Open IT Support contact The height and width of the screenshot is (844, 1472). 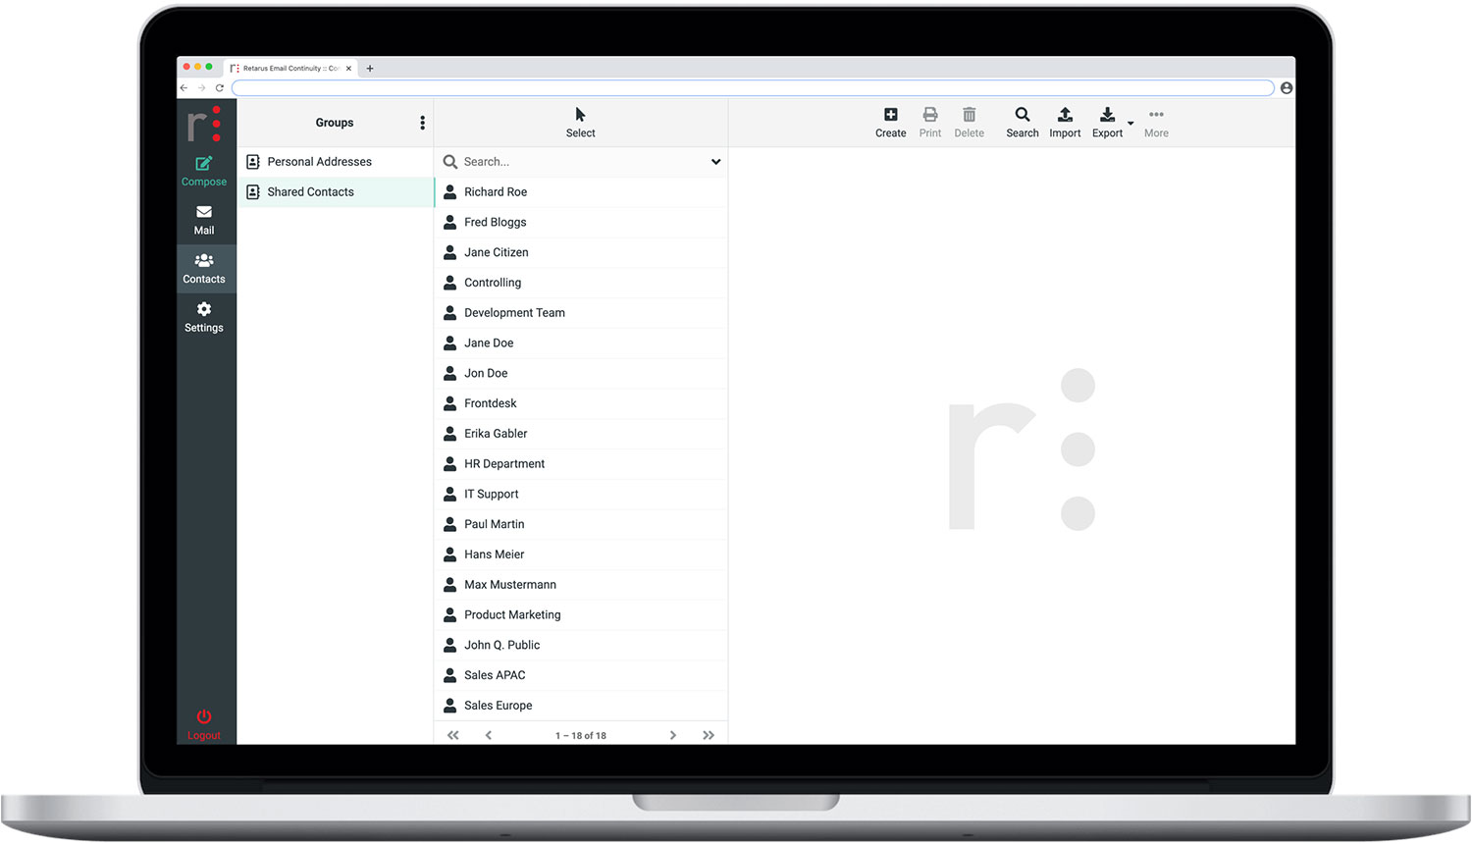click(x=581, y=495)
